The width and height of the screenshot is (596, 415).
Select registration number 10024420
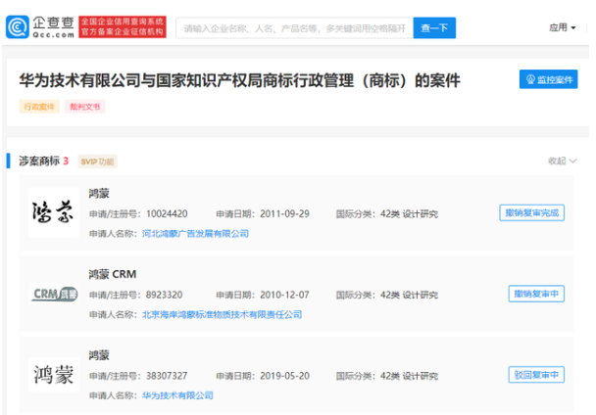click(x=167, y=214)
